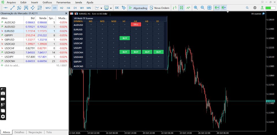The image size is (277, 135).
Task: Close the Observação do Mercado panel
Action: click(x=66, y=13)
